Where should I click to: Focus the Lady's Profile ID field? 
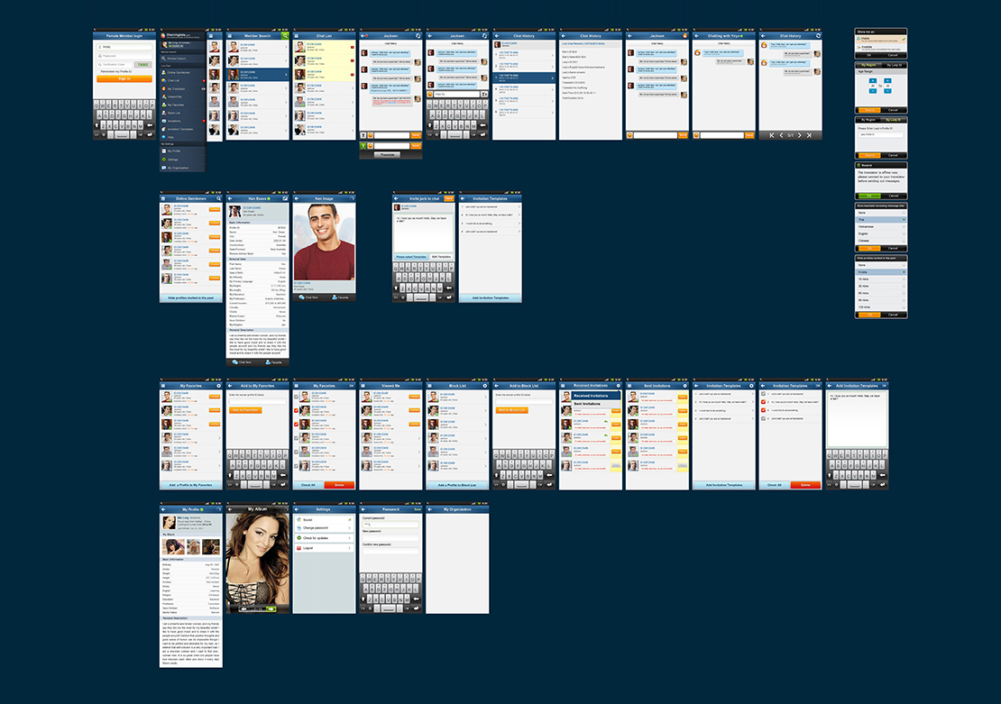click(x=880, y=134)
